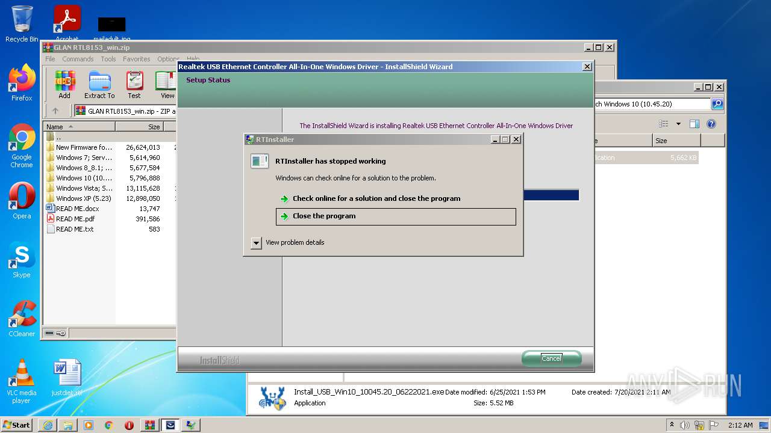Toggle the preview pane in Explorer
This screenshot has height=433, width=771.
tap(695, 124)
